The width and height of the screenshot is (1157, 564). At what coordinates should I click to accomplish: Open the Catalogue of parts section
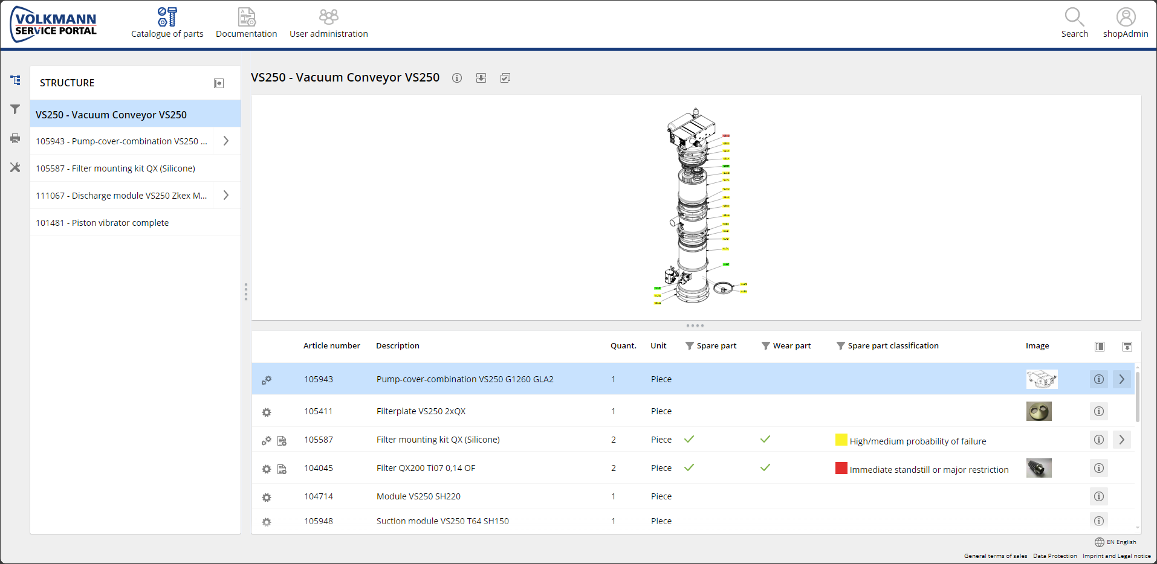click(x=167, y=23)
